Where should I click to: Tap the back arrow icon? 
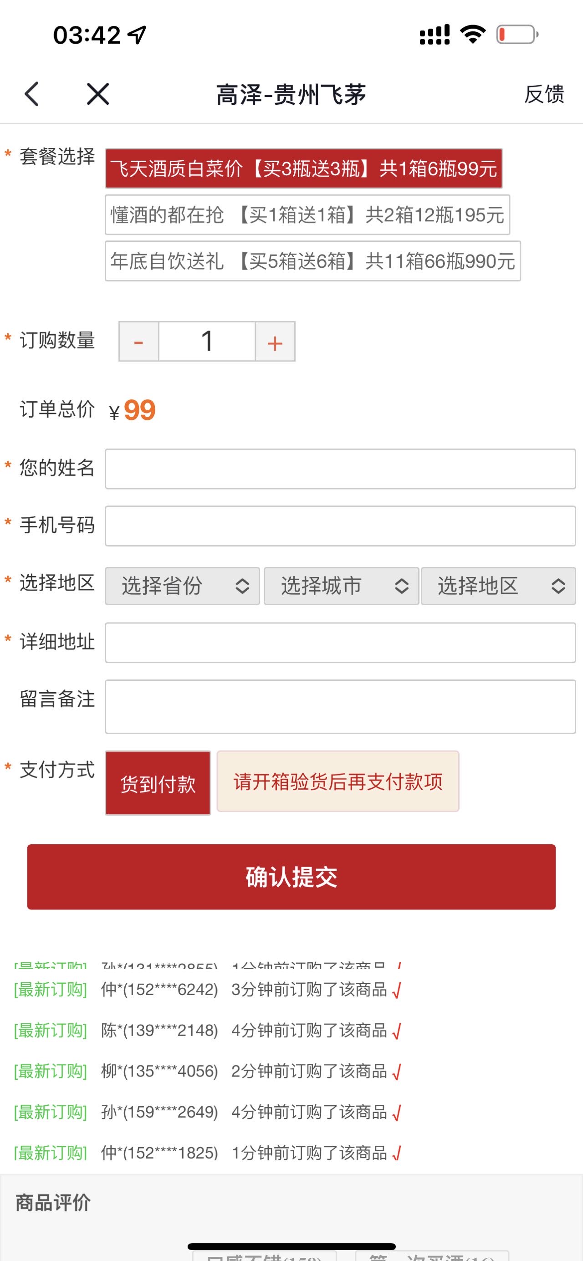(31, 94)
